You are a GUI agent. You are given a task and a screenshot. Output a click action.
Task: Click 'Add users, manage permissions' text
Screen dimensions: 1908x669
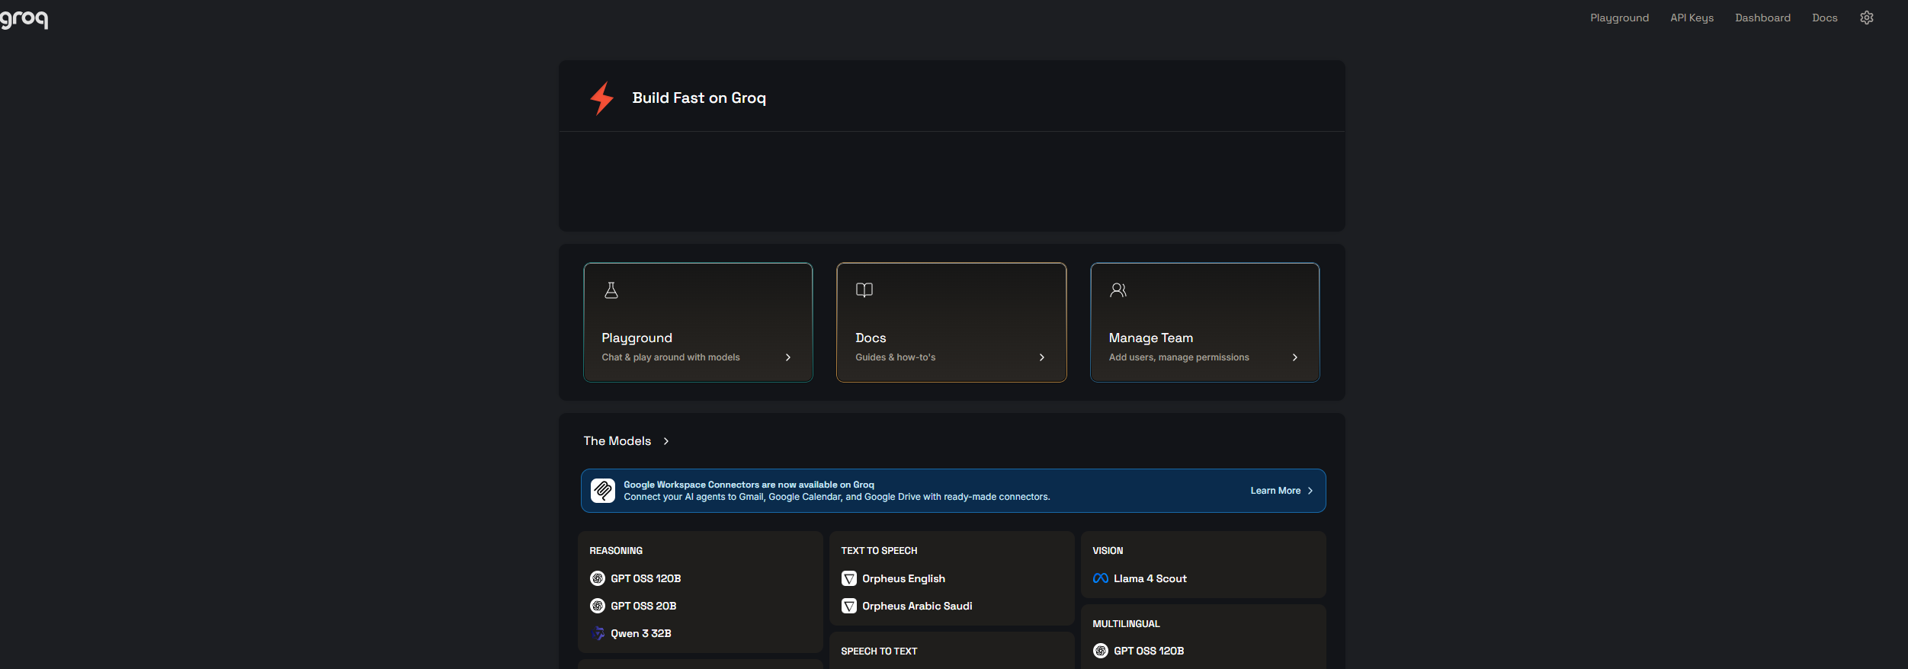click(1178, 357)
